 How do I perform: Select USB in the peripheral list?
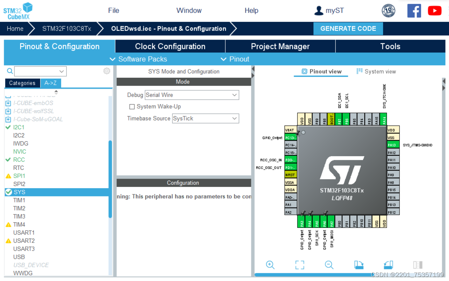(x=19, y=257)
